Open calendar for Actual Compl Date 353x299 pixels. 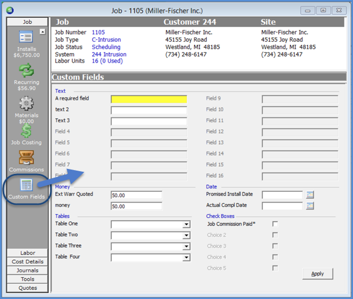click(x=310, y=206)
